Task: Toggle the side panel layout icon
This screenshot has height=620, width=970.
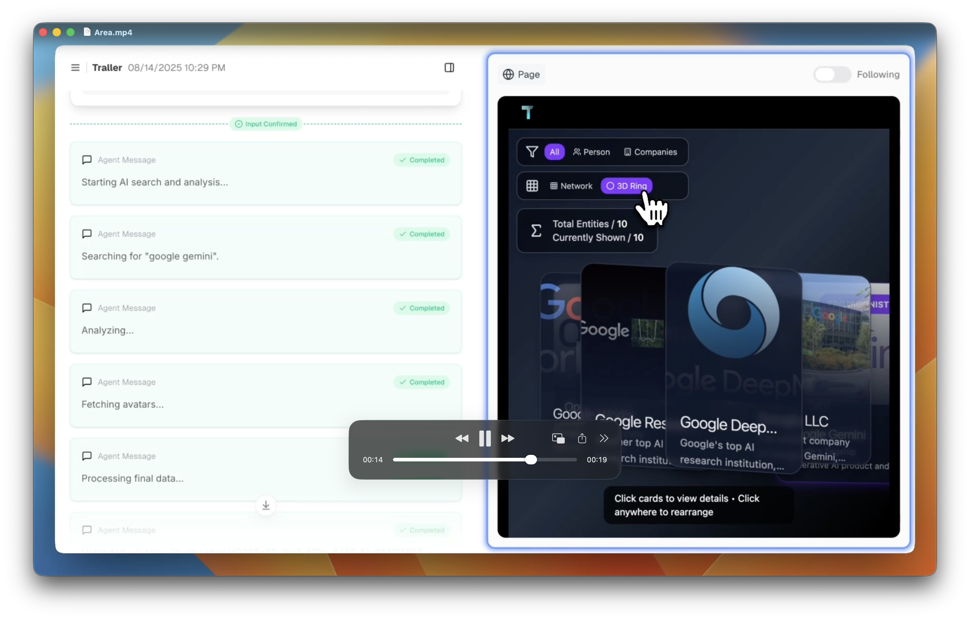Action: point(449,68)
